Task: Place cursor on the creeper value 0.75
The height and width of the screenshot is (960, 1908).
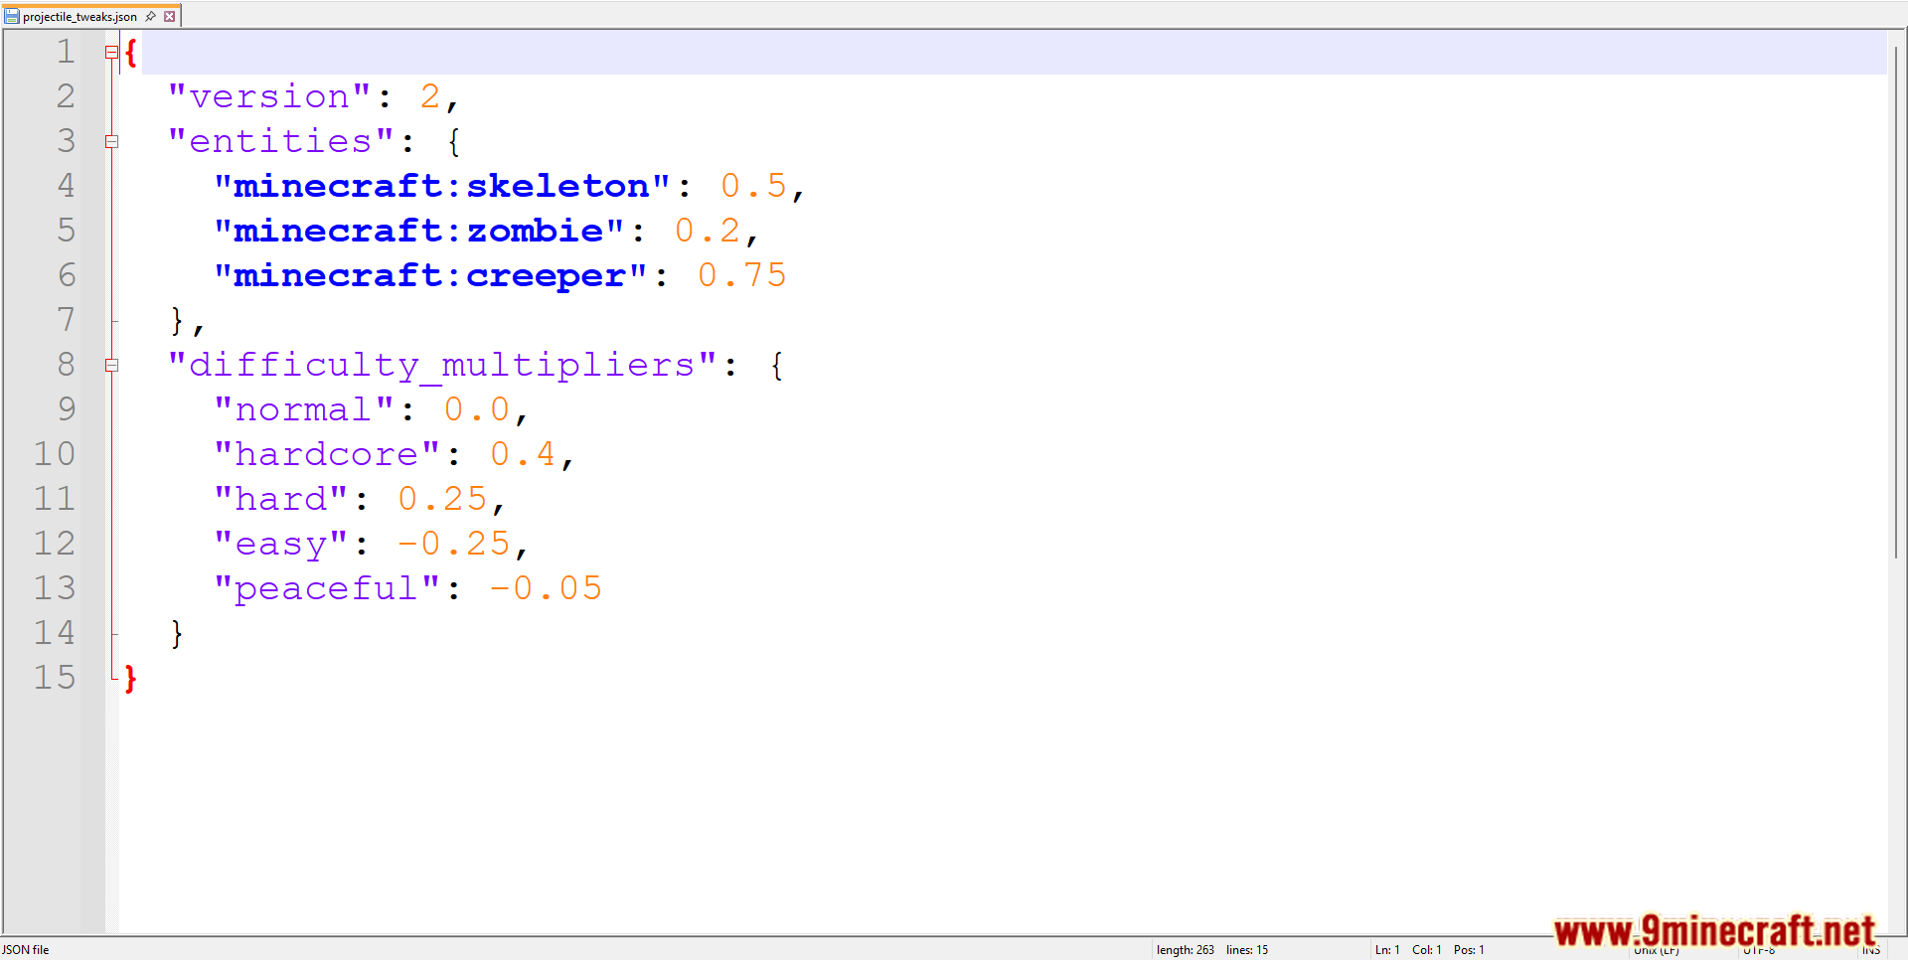Action: (741, 275)
